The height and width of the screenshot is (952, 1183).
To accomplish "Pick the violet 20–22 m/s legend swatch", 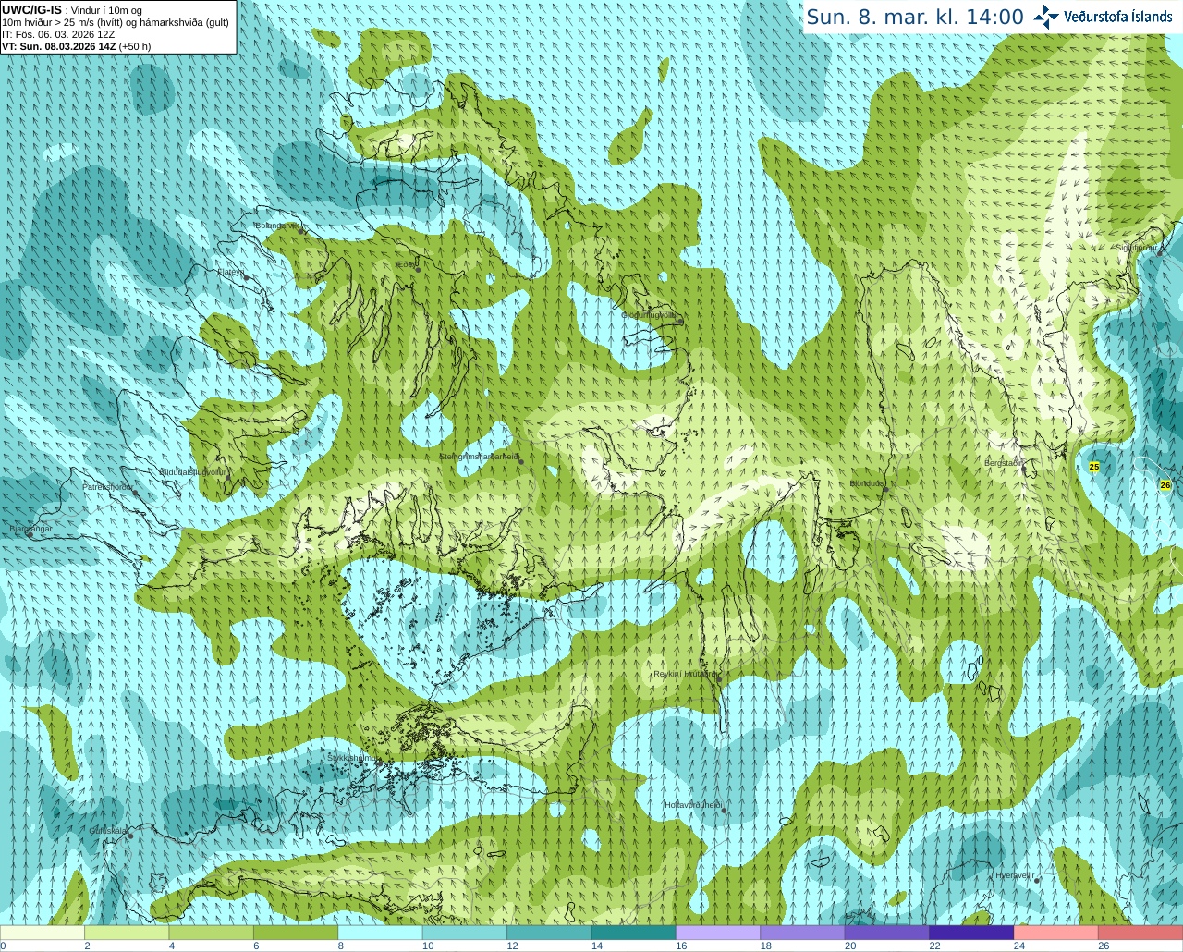I will pyautogui.click(x=887, y=933).
